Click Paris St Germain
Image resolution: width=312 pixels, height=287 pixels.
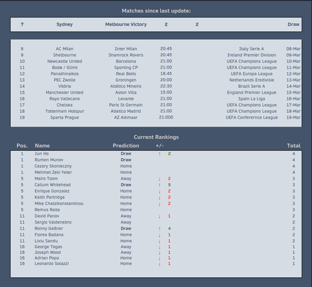click(126, 105)
